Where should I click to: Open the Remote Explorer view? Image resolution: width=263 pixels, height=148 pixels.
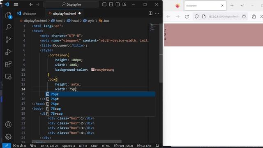[x=8, y=77]
